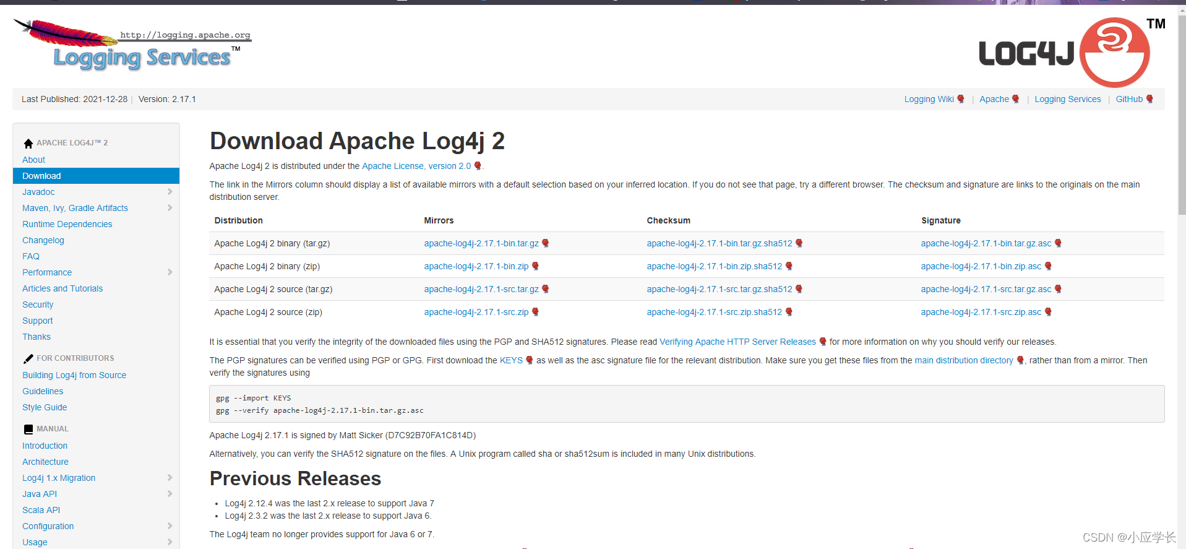The width and height of the screenshot is (1186, 549).
Task: Click external link icon after GitHub
Action: [1149, 99]
